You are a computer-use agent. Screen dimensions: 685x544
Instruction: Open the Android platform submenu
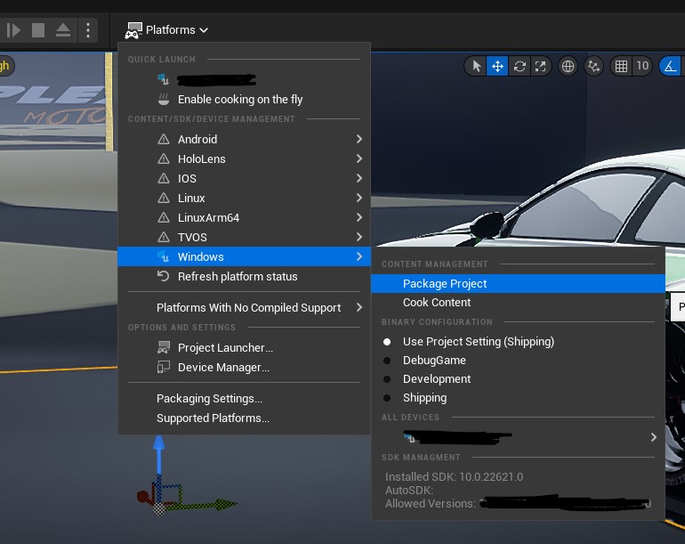(245, 139)
